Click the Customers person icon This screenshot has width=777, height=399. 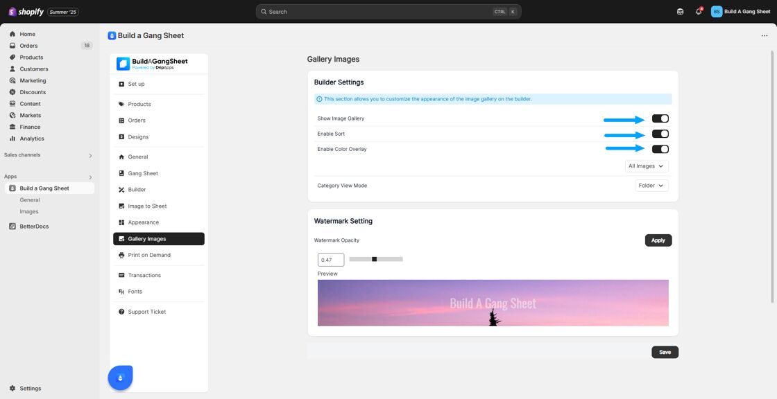tap(12, 69)
